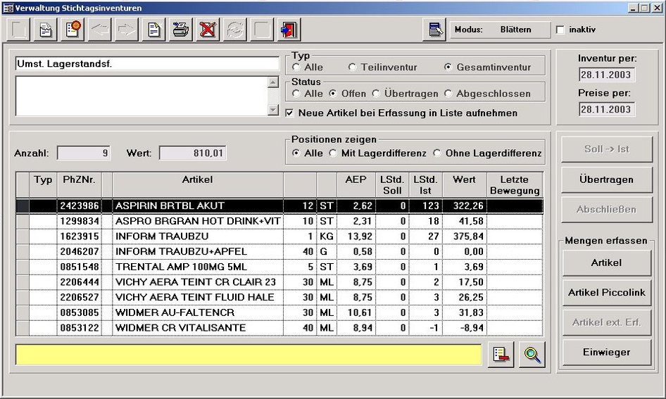The width and height of the screenshot is (666, 399).
Task: Click the document icon with red seal
Action: (73, 30)
